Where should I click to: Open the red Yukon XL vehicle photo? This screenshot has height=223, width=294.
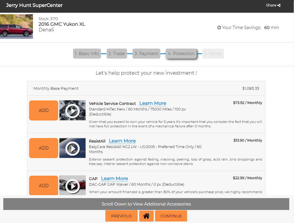16,26
